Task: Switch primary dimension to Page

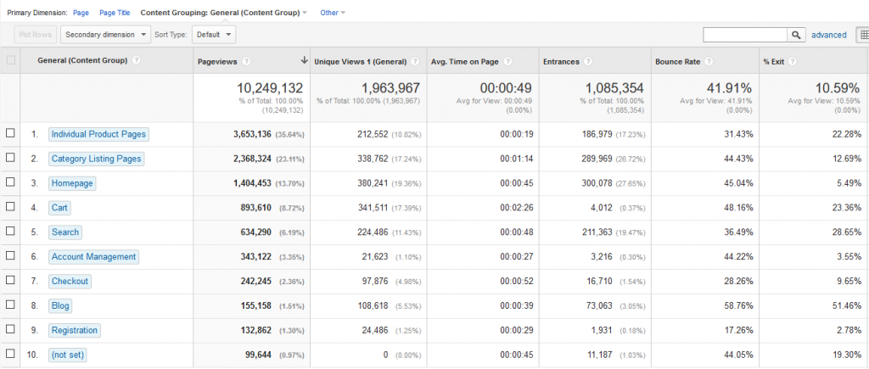Action: [81, 12]
